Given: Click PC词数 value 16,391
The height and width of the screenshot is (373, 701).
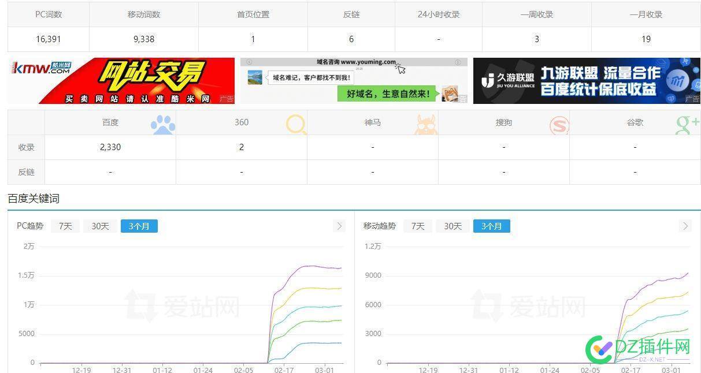Looking at the screenshot, I should tap(49, 39).
